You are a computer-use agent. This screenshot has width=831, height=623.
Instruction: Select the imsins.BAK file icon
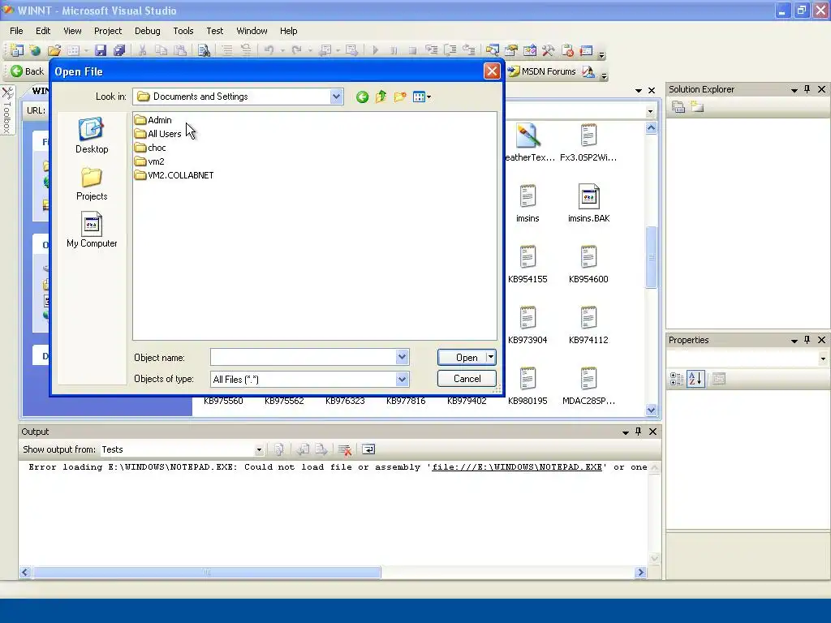tap(588, 204)
